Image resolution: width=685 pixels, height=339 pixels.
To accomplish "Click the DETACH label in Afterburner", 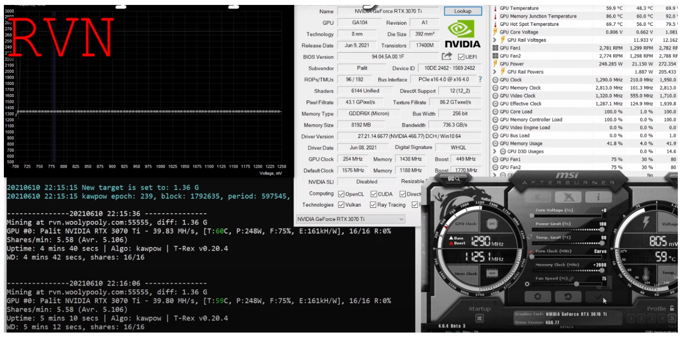I will pyautogui.click(x=567, y=327).
